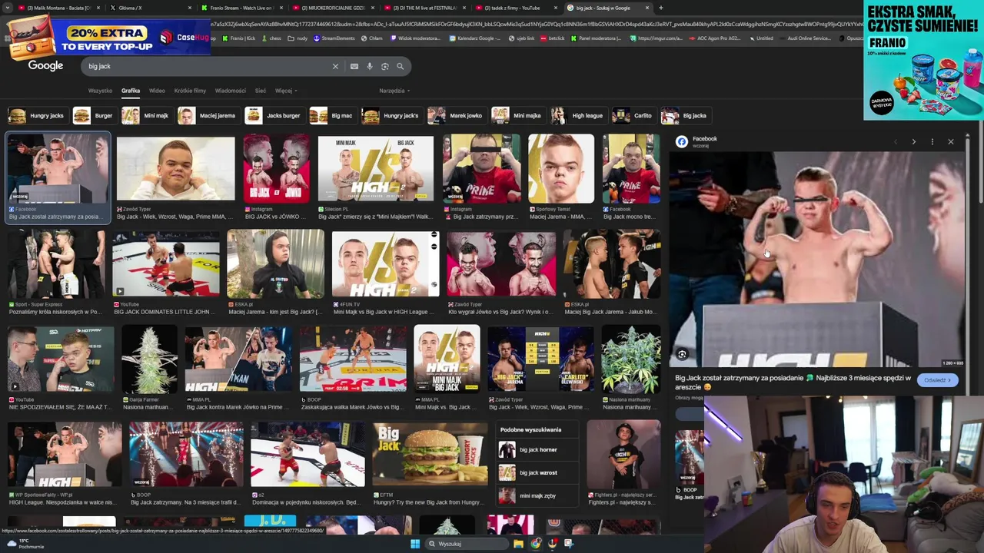Image resolution: width=984 pixels, height=553 pixels.
Task: Open Mini Majk vs Big Jack AFUN.TV thumbnail
Action: coord(385,263)
